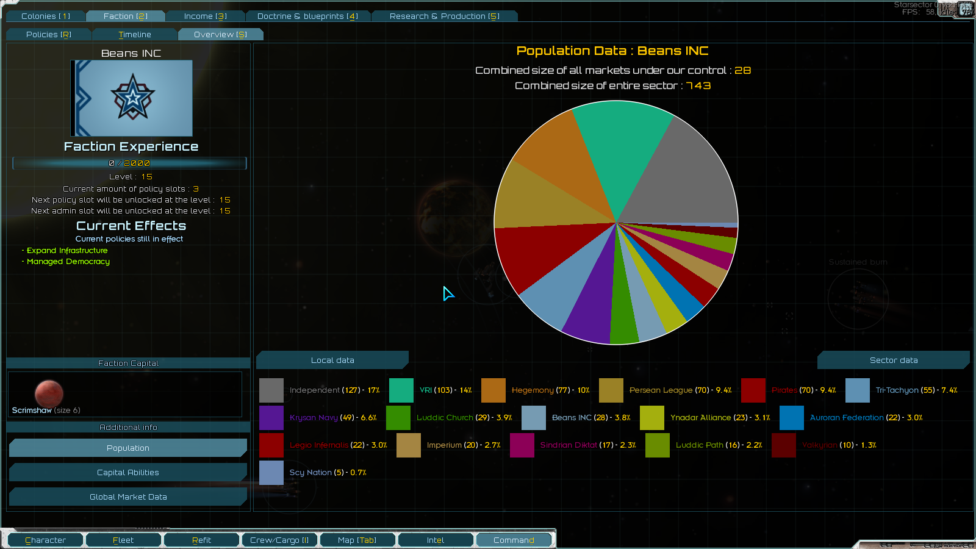Switch to the Timeline sub-tab

(135, 35)
